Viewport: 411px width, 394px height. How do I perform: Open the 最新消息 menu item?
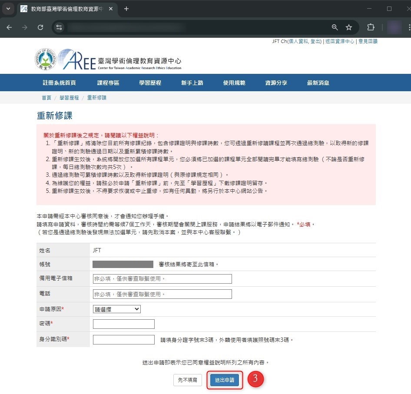coord(318,83)
